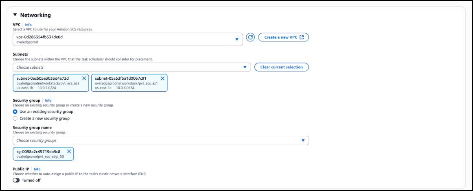Click the external link icon in Create a new VPC

click(x=302, y=37)
